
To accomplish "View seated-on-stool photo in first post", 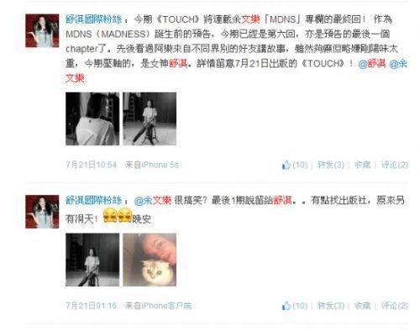I will (150, 118).
